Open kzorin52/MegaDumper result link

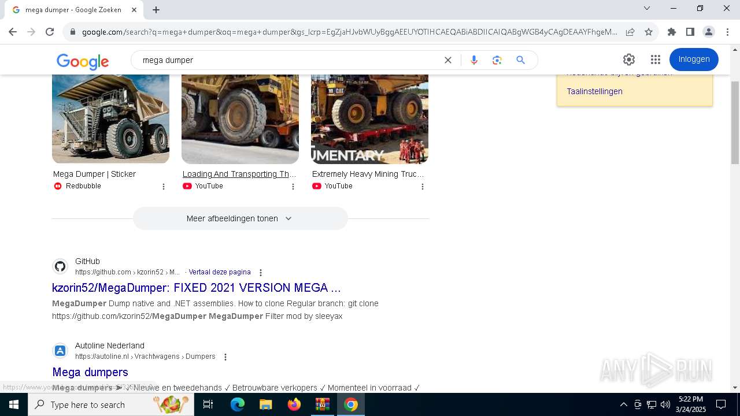pos(196,288)
